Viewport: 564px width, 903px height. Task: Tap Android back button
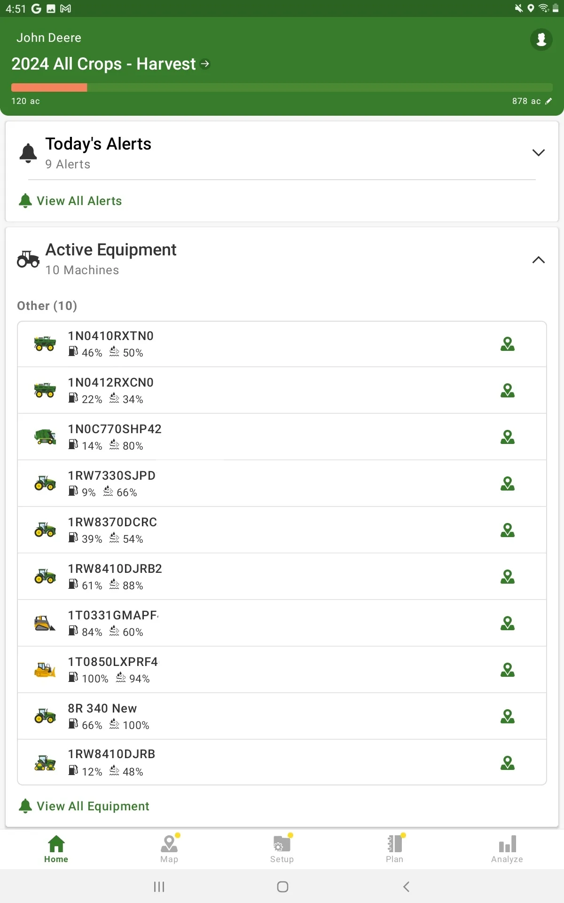407,887
